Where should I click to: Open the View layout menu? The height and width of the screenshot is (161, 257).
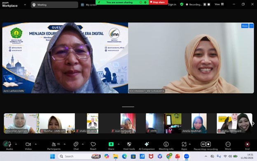[x=219, y=5]
